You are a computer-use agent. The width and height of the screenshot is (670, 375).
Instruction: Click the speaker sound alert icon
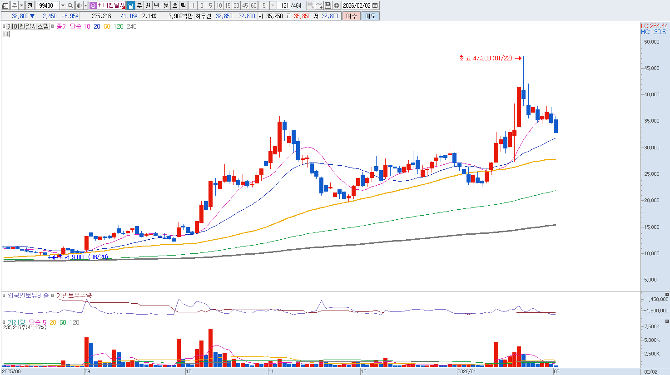[79, 5]
